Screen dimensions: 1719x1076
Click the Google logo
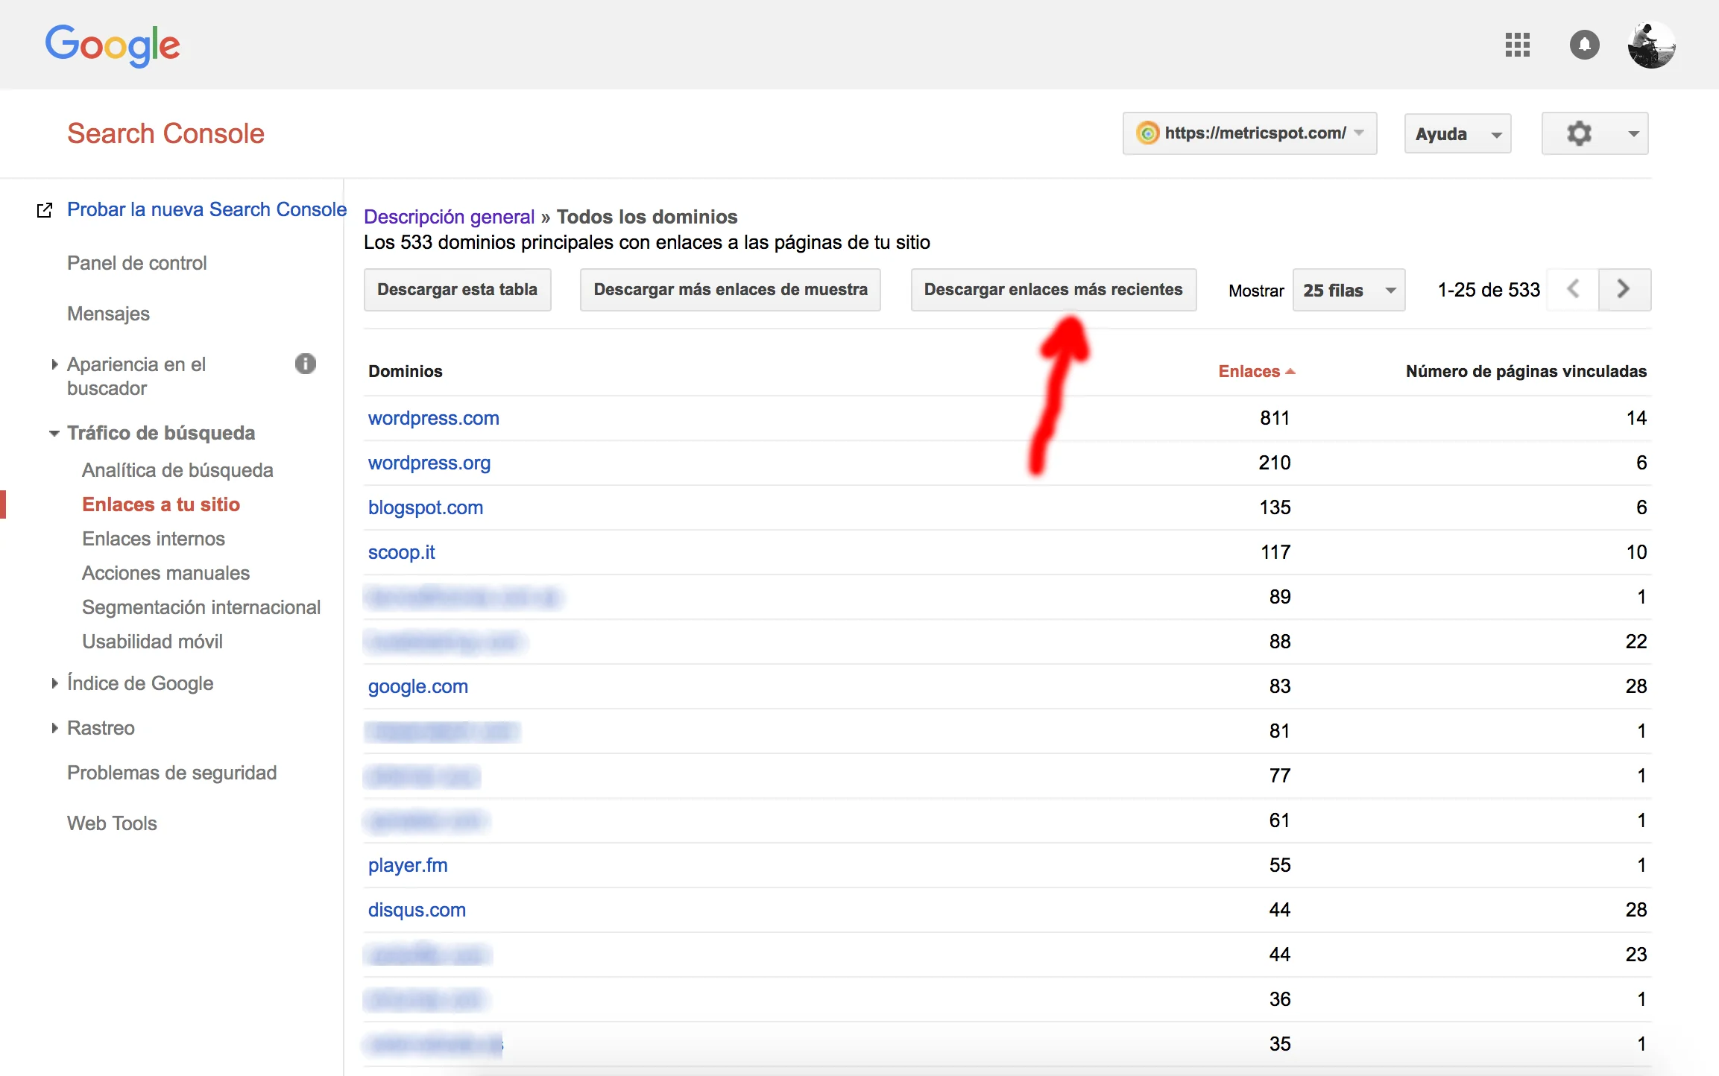113,45
